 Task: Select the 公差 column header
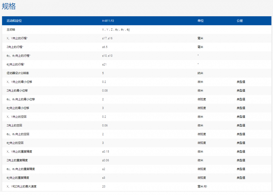tap(240, 21)
